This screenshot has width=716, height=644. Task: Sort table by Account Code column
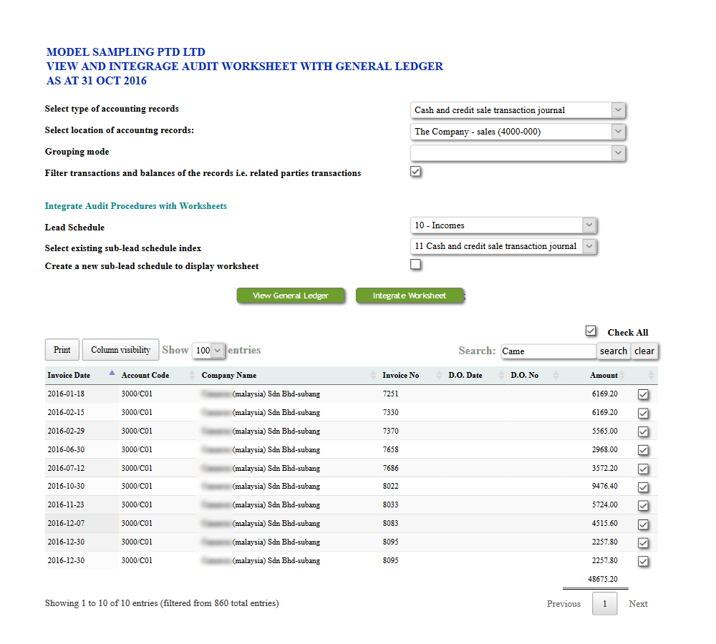pyautogui.click(x=145, y=375)
